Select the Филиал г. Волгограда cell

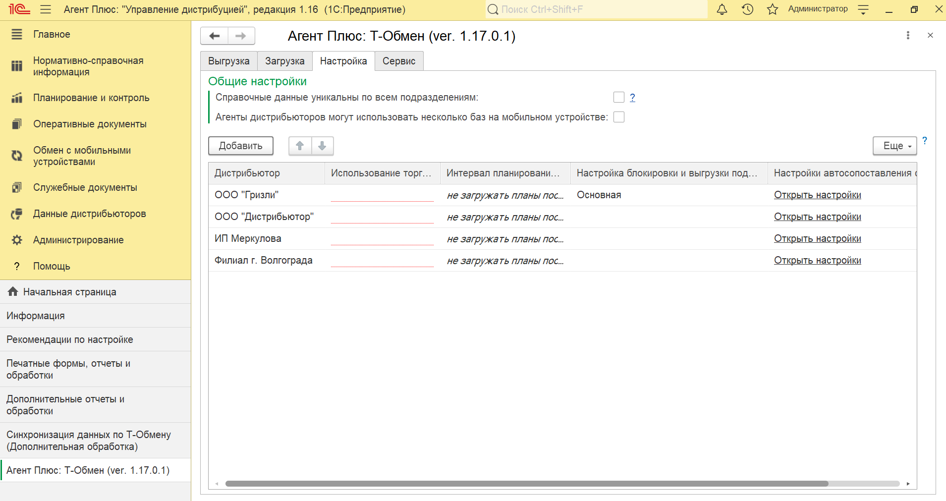coord(267,260)
